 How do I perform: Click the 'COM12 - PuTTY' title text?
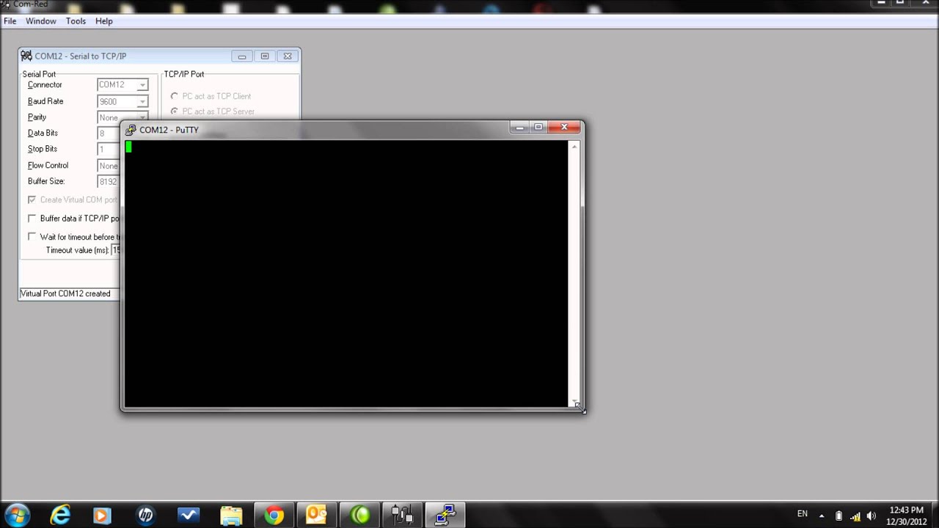(x=169, y=130)
